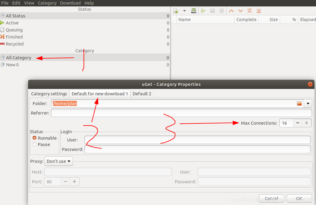
Task: Click the proxy User field
Action: (254, 172)
